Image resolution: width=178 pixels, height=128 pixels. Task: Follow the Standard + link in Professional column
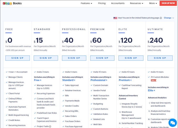(x=69, y=80)
